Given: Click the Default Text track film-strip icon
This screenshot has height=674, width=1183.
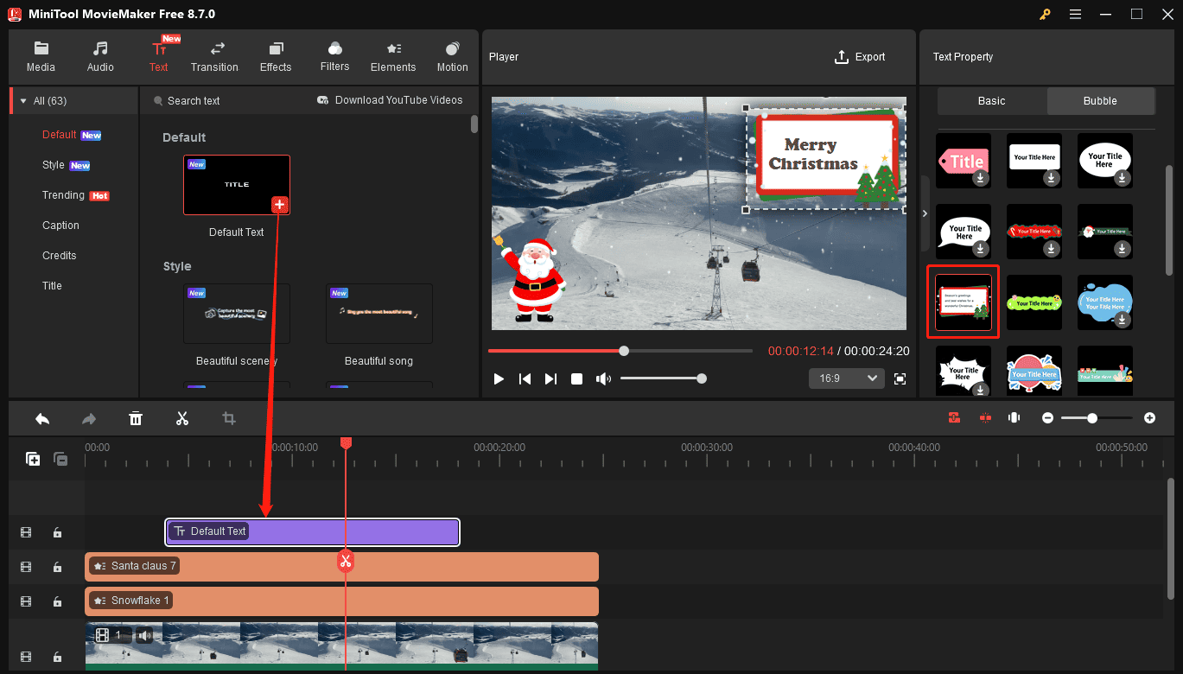Looking at the screenshot, I should tap(26, 533).
